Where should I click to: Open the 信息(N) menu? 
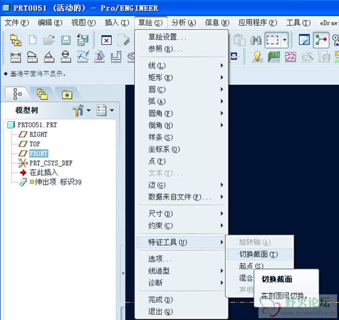pyautogui.click(x=217, y=23)
